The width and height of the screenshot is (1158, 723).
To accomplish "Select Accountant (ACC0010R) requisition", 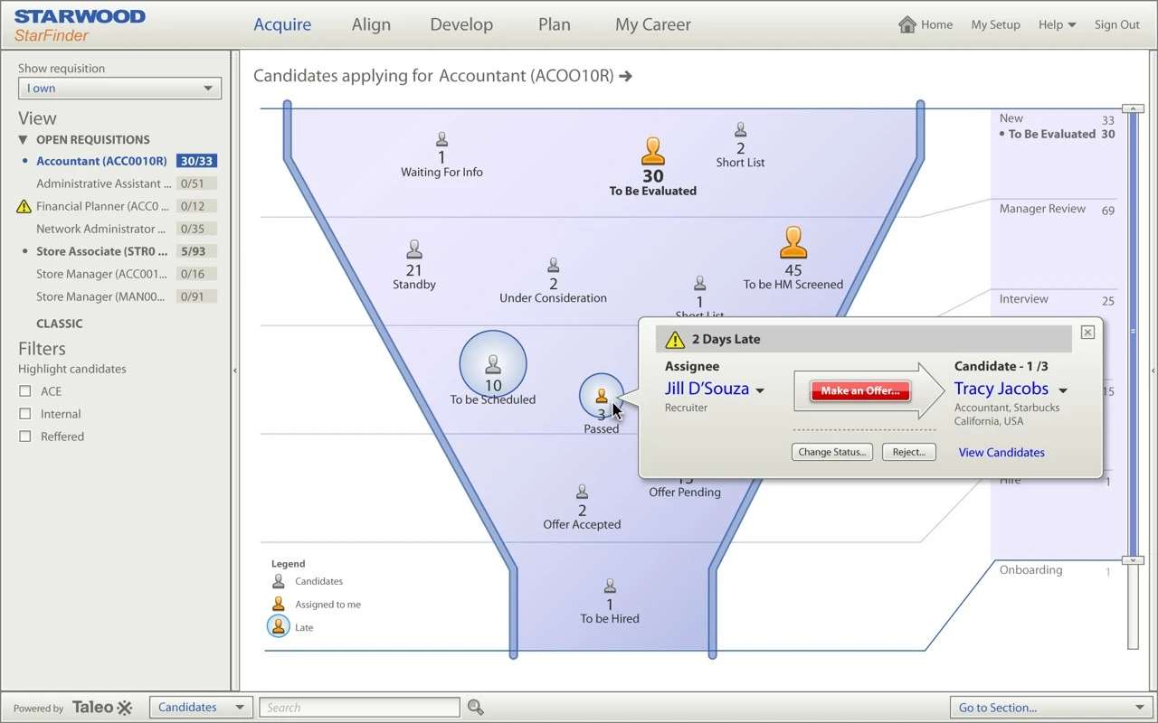I will [101, 162].
